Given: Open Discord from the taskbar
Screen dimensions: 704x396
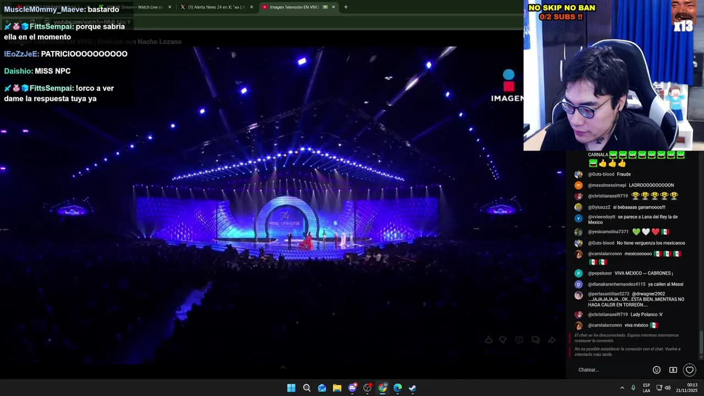Looking at the screenshot, I should tap(353, 388).
